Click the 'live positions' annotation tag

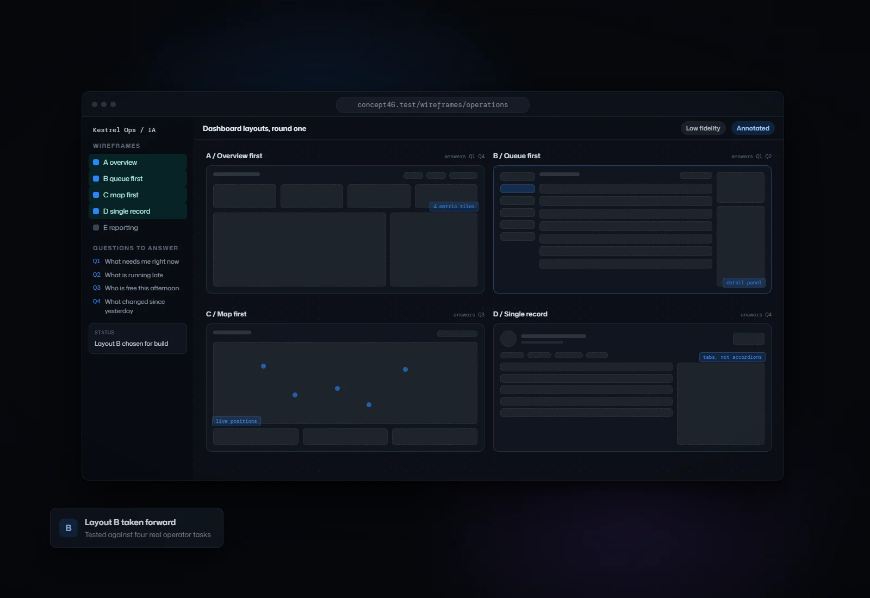(237, 421)
